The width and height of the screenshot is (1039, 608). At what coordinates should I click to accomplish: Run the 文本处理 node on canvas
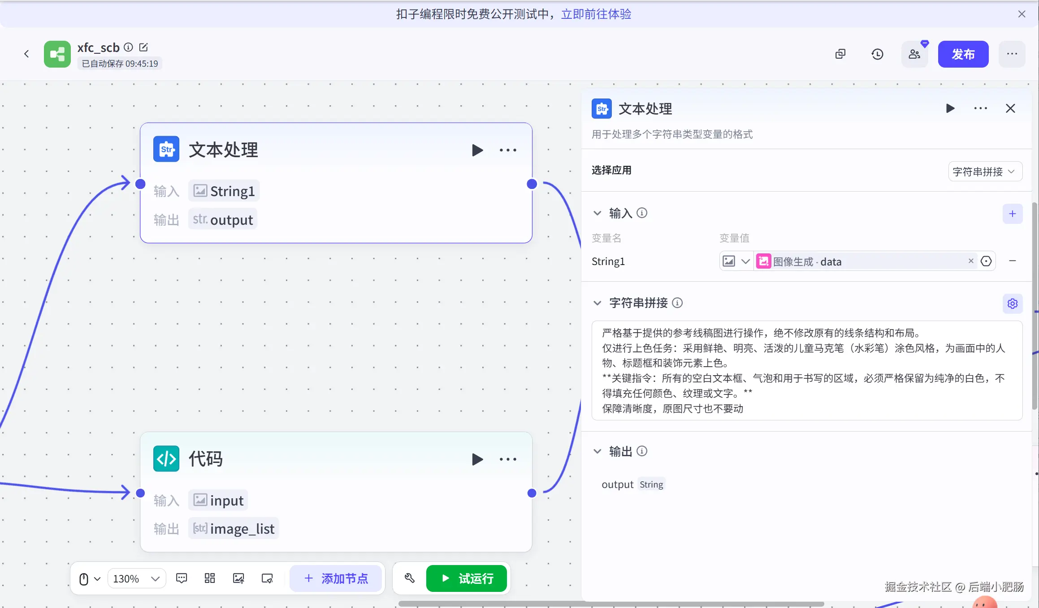(x=477, y=150)
